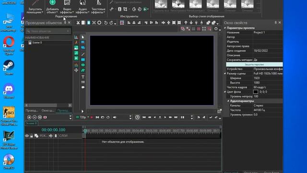Click the movement cross-arrows icon

[x=76, y=70]
